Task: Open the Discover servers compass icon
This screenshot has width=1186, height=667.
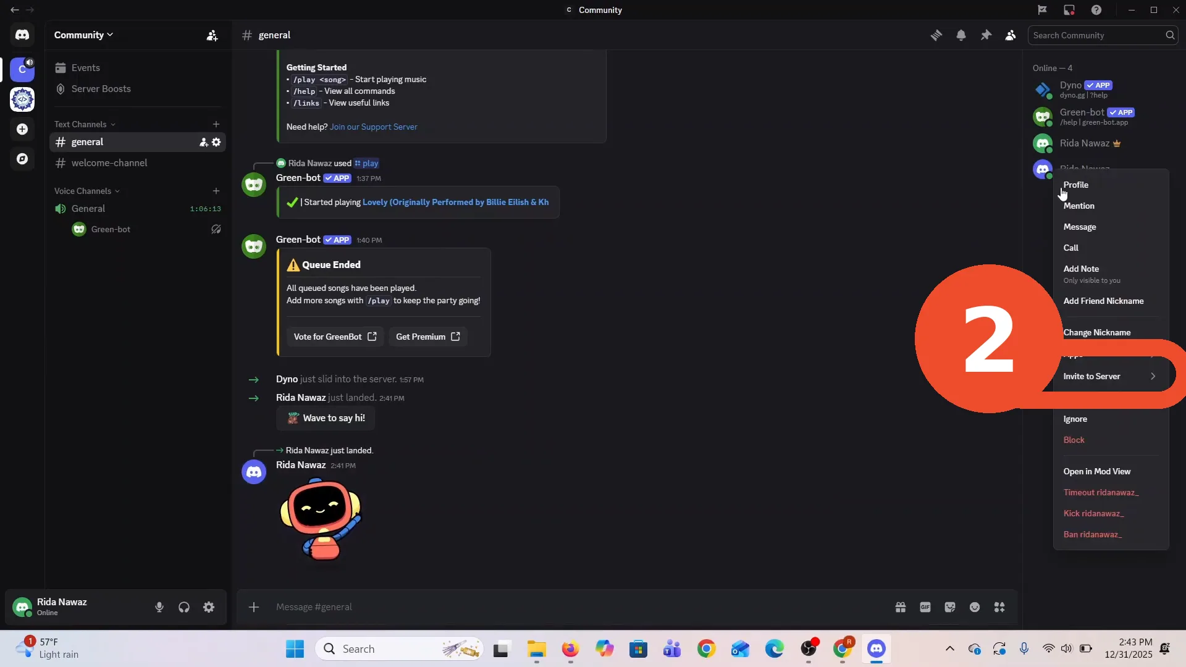Action: [22, 159]
